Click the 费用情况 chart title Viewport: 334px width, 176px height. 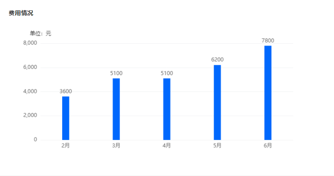21,13
